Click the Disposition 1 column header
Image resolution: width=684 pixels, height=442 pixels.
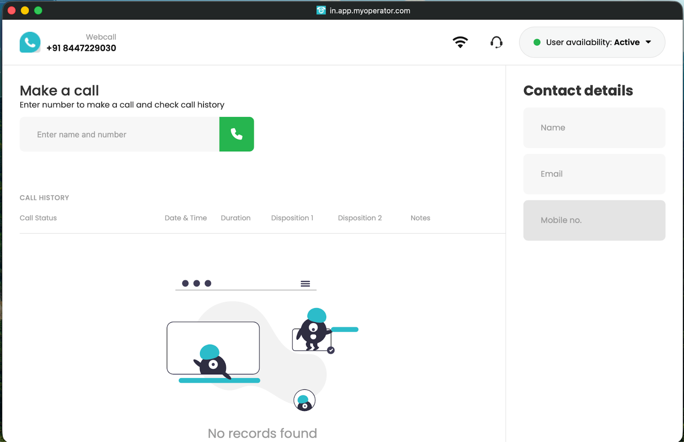292,218
